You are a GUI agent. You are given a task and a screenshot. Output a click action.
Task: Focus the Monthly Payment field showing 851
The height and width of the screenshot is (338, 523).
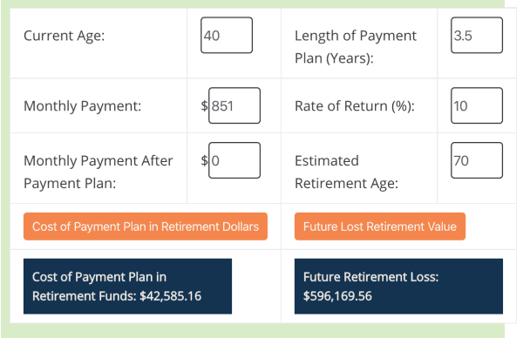(x=234, y=105)
